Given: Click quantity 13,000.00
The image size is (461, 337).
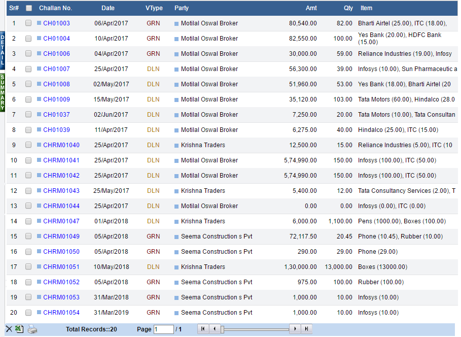Looking at the screenshot, I should pyautogui.click(x=338, y=266).
